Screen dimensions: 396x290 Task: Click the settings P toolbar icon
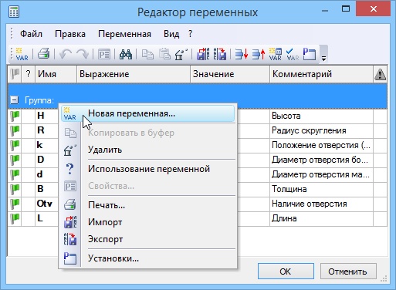[x=310, y=54]
